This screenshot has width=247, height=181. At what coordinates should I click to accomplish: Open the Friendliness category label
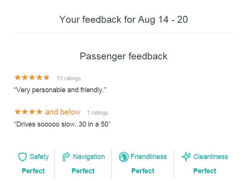[149, 157]
